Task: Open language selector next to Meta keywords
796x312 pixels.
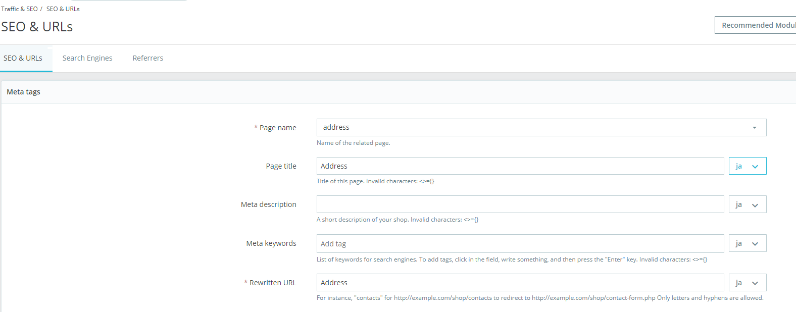Action: 748,243
